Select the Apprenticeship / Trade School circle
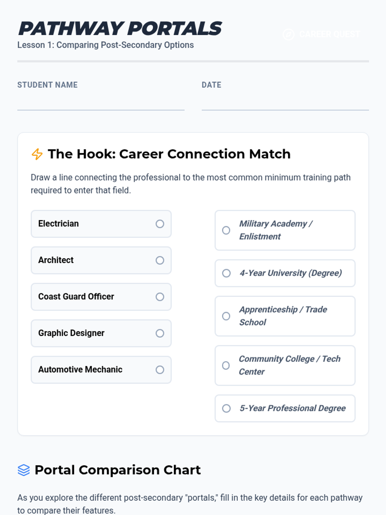Screen dimensions: 386x515 (226, 316)
